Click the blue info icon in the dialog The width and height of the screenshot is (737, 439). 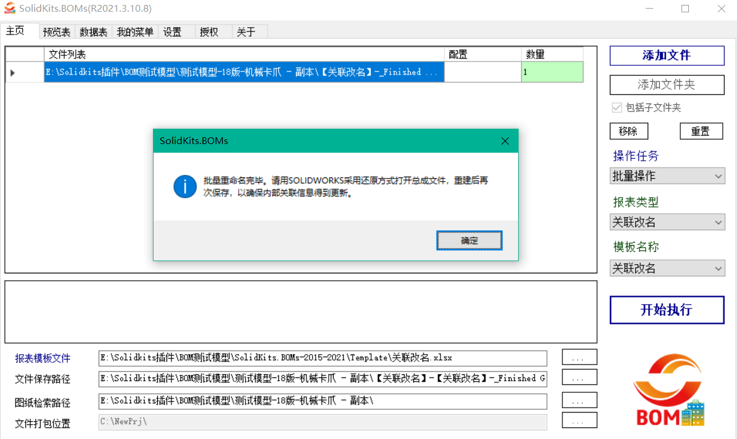[x=184, y=187]
